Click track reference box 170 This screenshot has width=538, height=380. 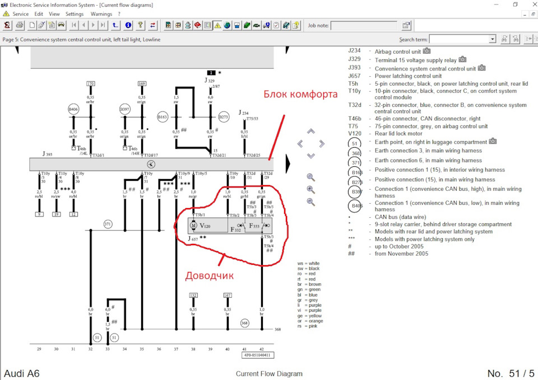91,83
